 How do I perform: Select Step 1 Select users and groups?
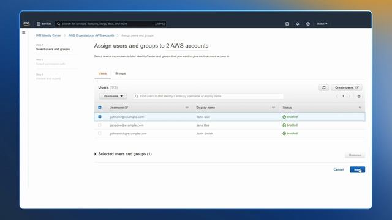tap(53, 47)
